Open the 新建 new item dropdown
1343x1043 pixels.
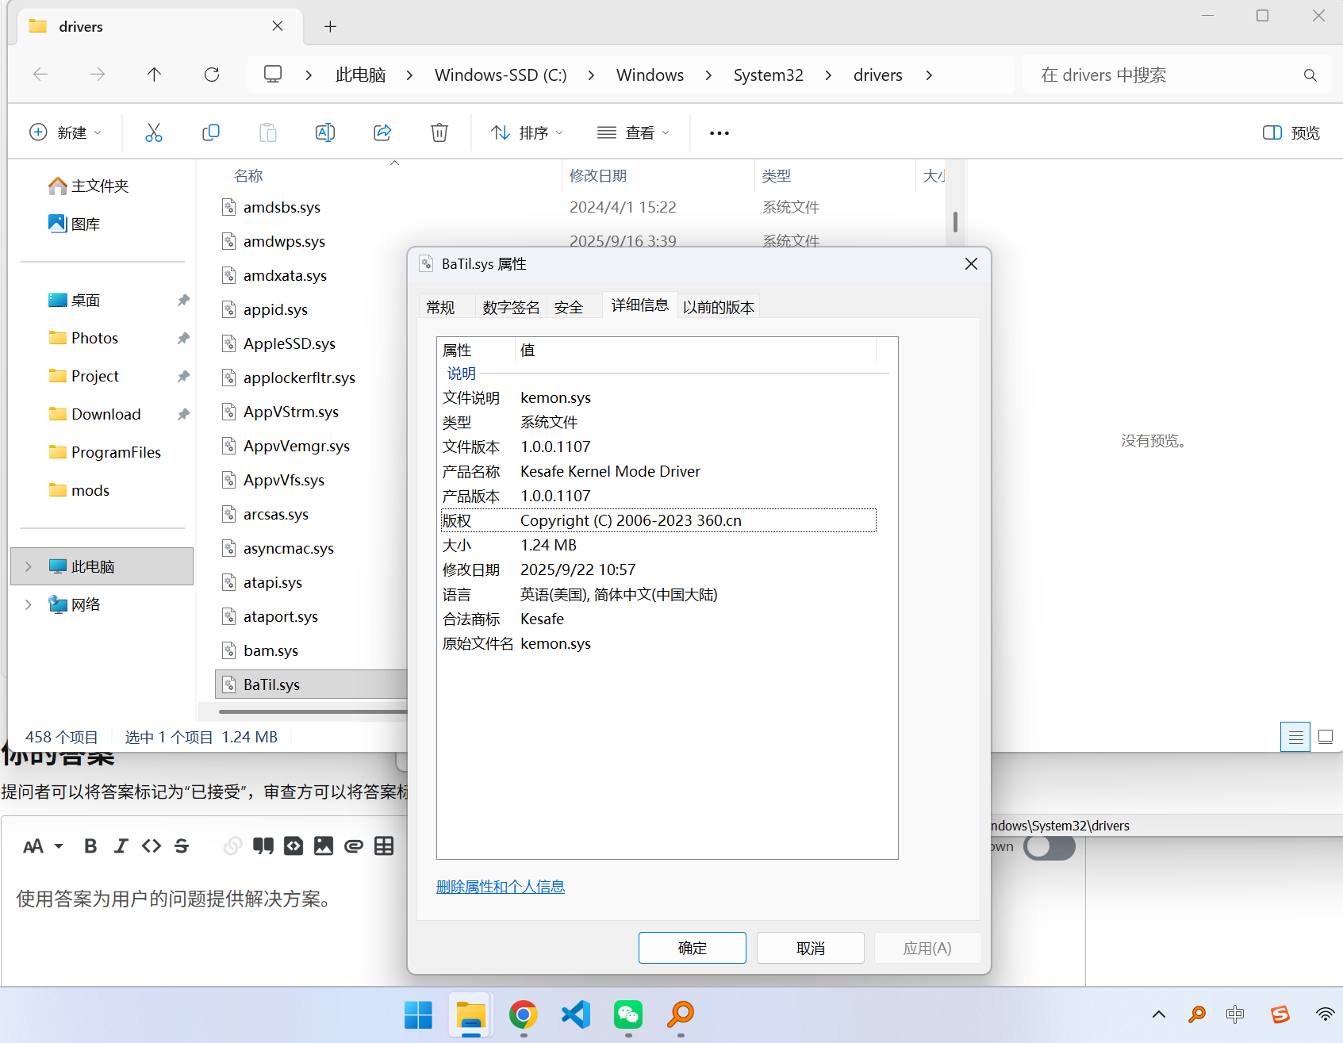click(65, 132)
